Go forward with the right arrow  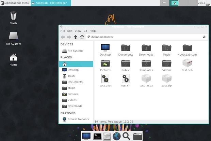[x=69, y=37]
